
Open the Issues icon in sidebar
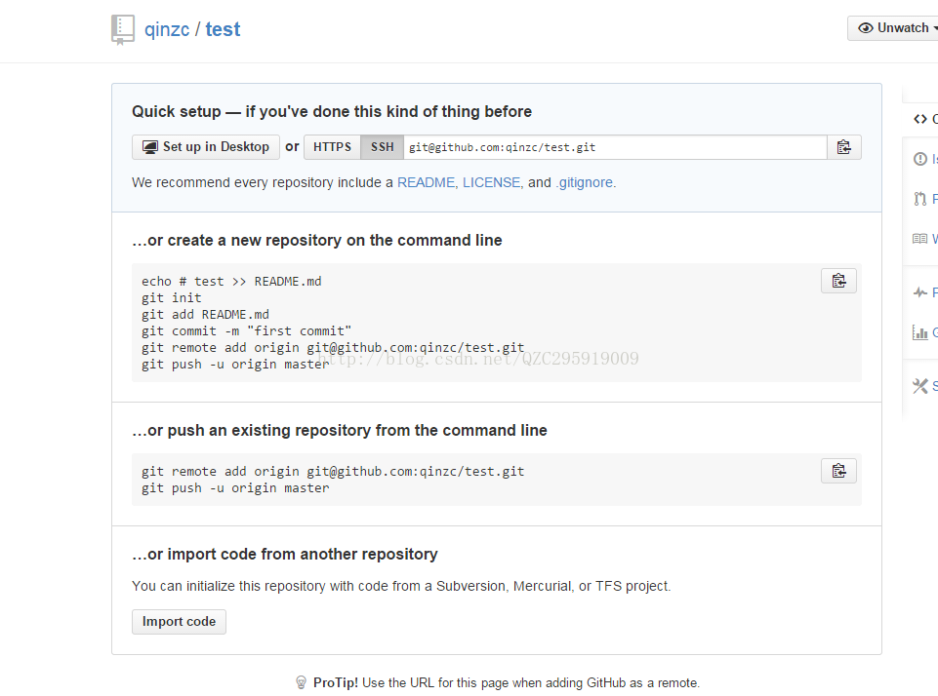(920, 159)
